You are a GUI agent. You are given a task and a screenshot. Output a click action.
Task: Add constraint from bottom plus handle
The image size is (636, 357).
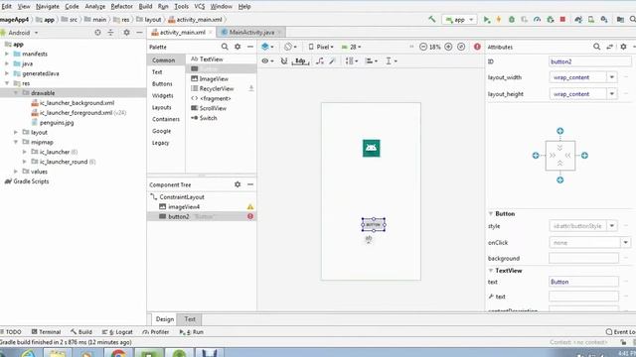[560, 180]
